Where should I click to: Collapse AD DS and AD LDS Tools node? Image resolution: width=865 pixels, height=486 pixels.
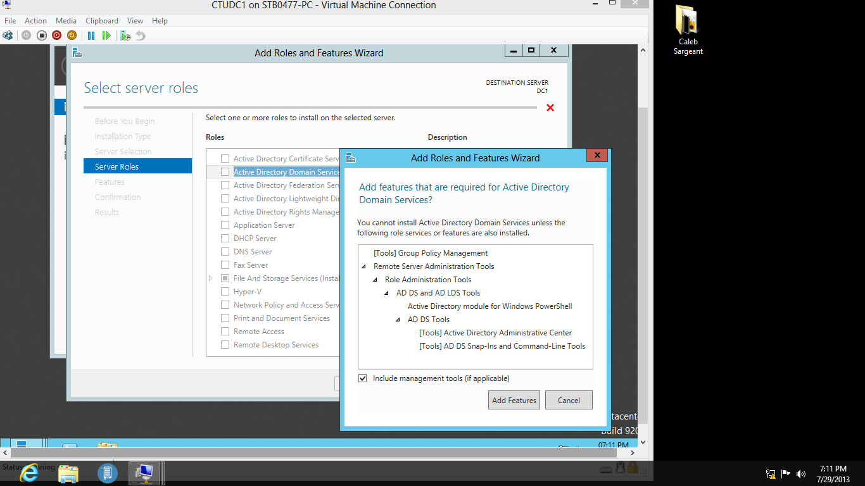coord(387,293)
